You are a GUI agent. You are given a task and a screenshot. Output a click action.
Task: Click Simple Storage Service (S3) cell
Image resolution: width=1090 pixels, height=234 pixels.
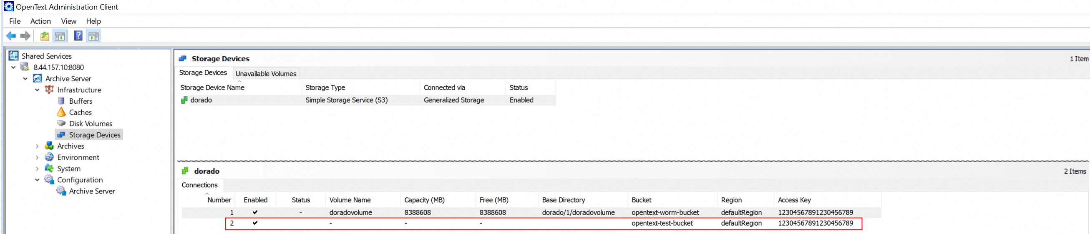click(347, 100)
